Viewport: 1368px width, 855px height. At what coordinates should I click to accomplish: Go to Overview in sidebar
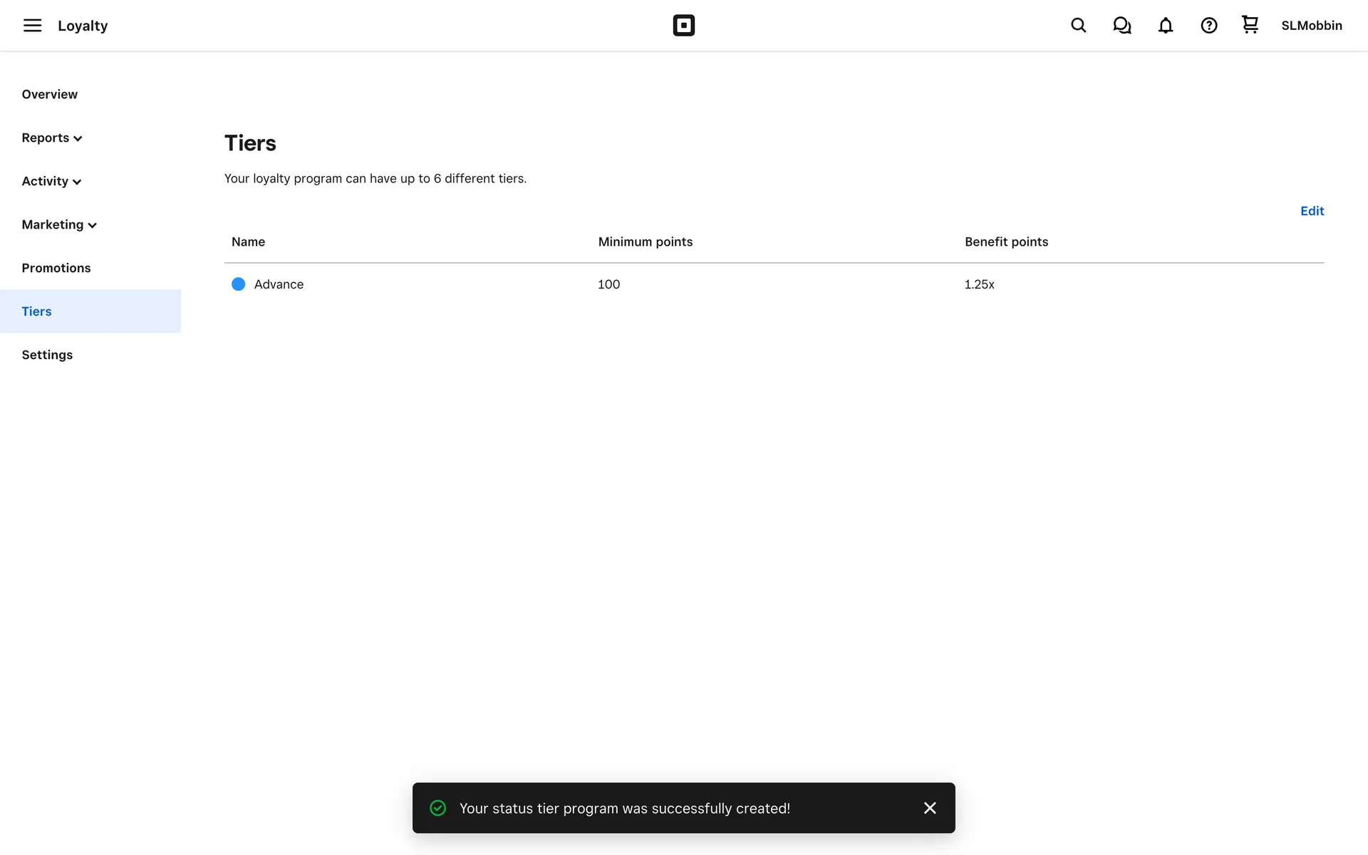[x=49, y=95]
